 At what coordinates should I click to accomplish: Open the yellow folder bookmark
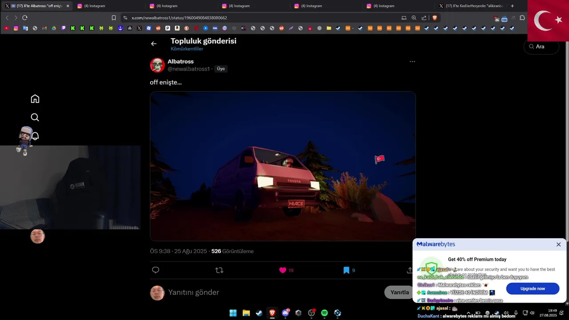tap(329, 28)
